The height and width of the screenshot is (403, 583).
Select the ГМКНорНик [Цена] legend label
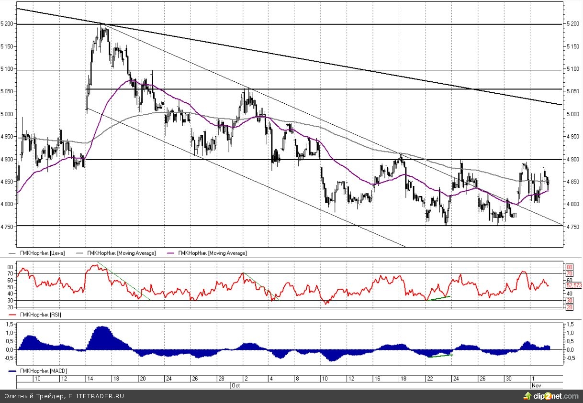tap(42, 253)
